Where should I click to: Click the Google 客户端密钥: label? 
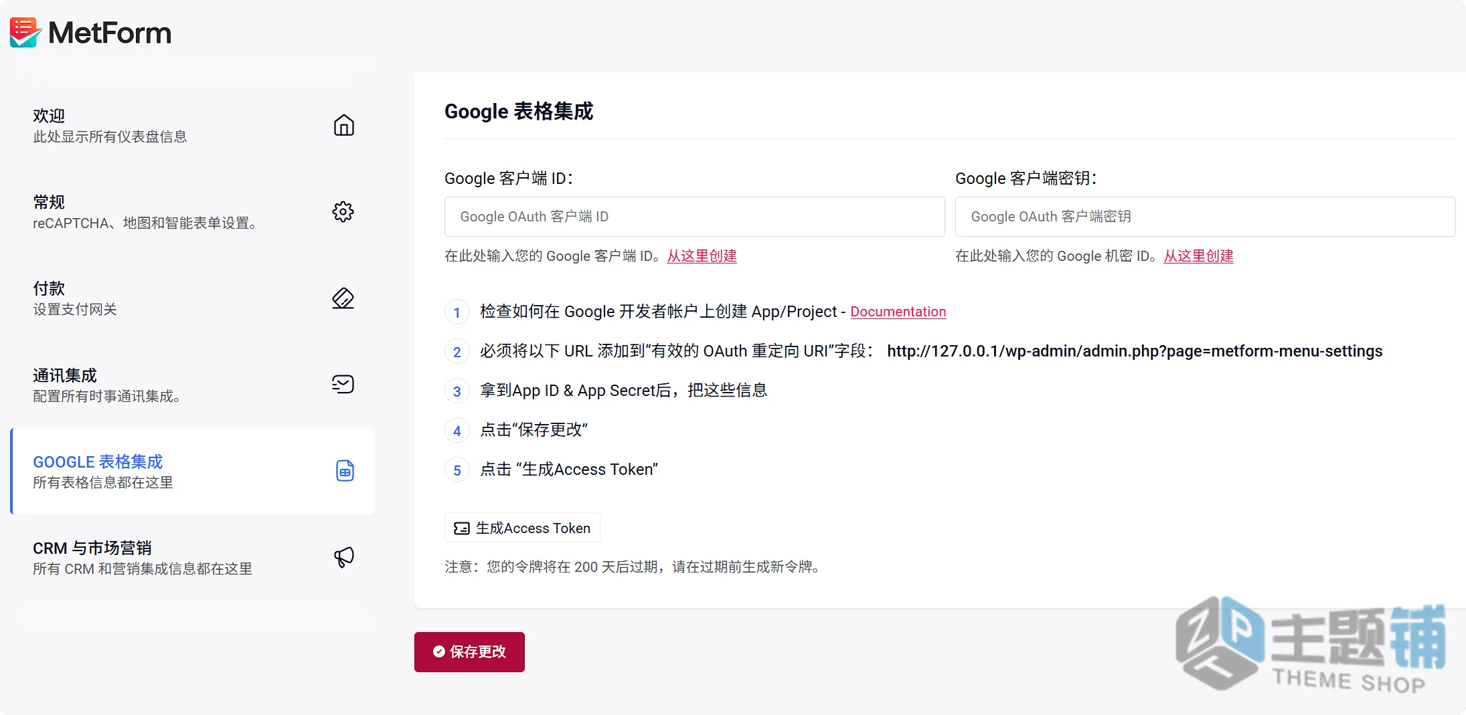1026,179
